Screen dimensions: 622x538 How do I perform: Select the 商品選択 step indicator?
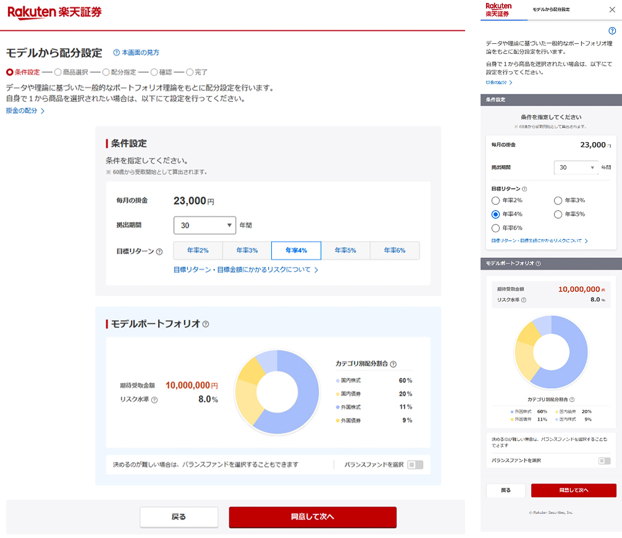click(72, 72)
